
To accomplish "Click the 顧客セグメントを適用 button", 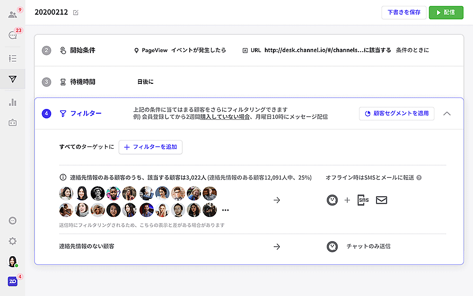I will tap(396, 114).
